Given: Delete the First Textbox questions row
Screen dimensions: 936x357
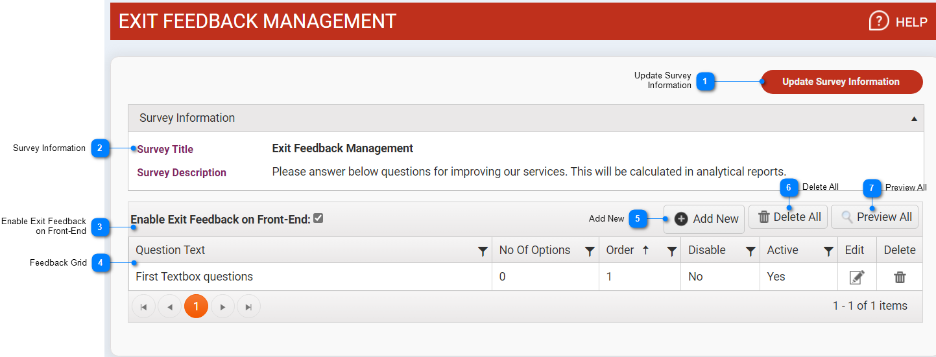Looking at the screenshot, I should (x=900, y=277).
